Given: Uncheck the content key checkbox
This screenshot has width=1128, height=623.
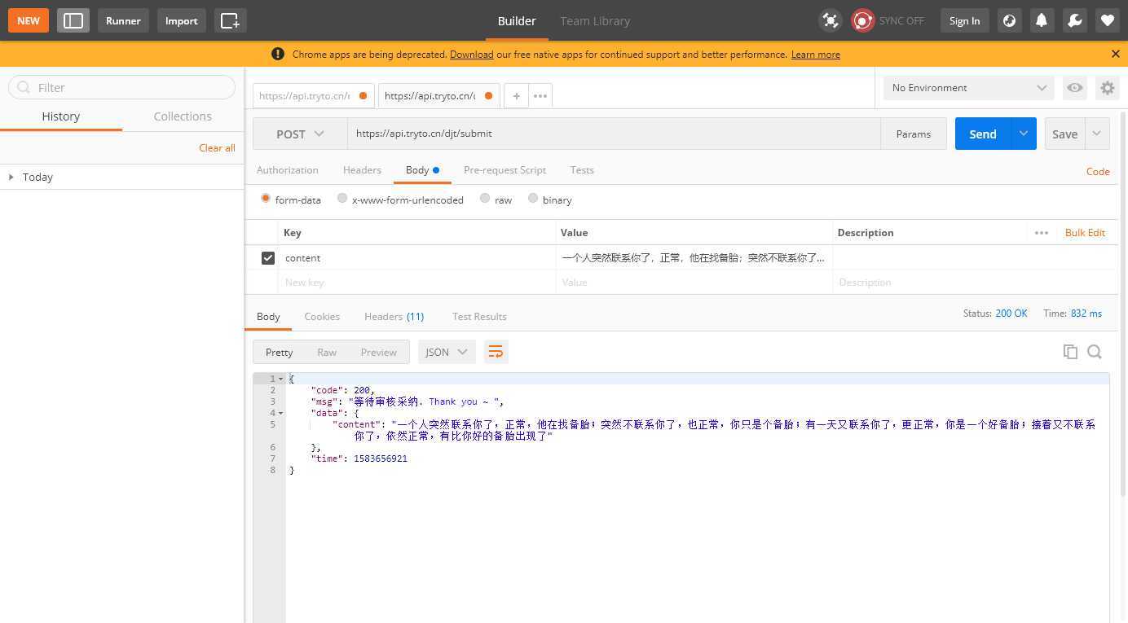Looking at the screenshot, I should pos(267,257).
